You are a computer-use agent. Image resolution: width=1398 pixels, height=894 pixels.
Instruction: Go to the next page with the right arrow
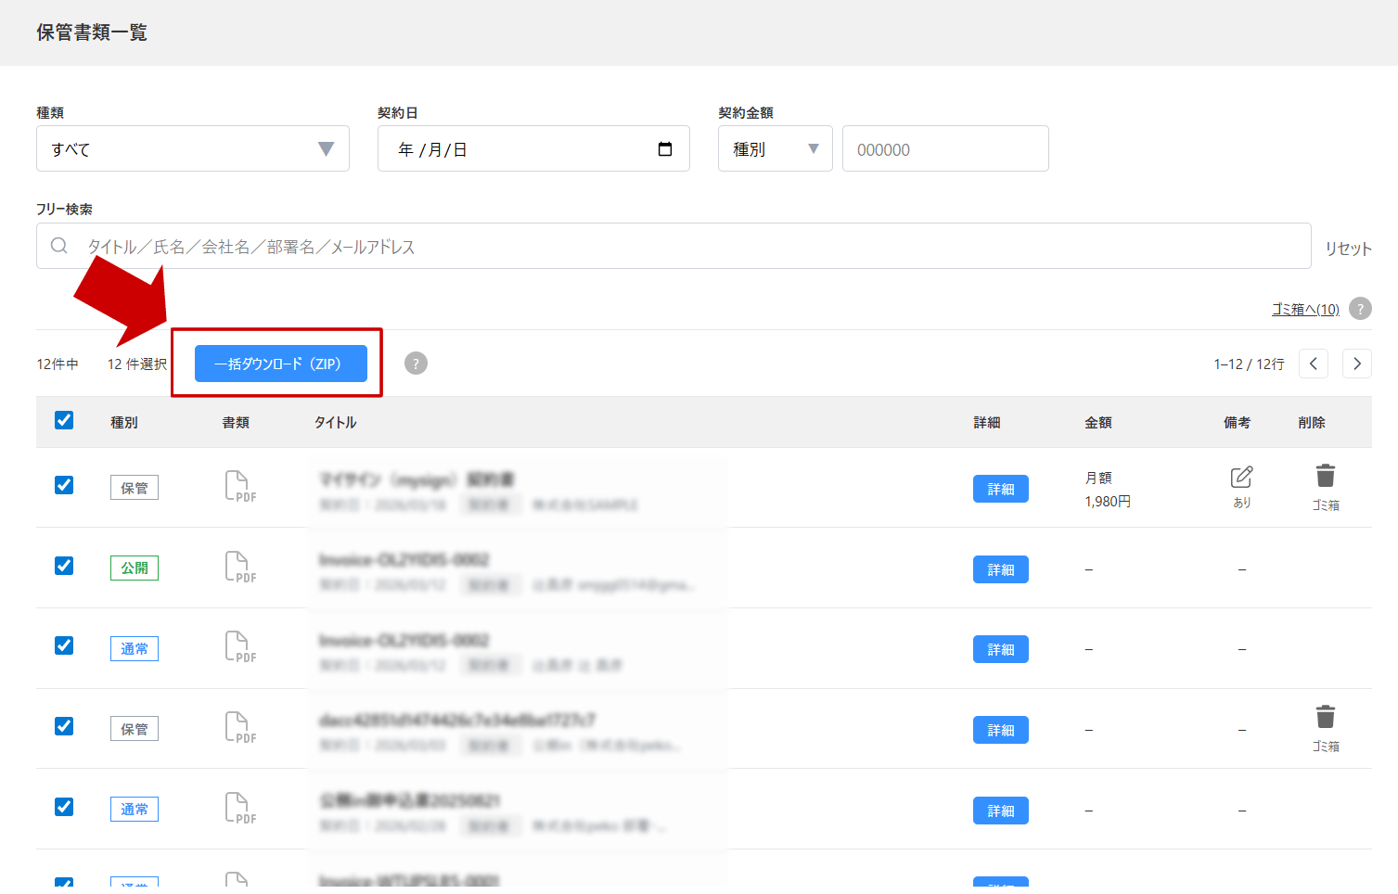(1356, 363)
